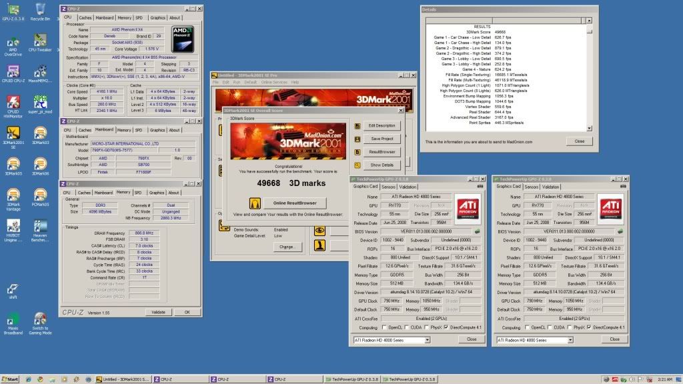683x384 pixels.
Task: Open the Maxis Broadband desktop shortcut
Action: (x=13, y=323)
